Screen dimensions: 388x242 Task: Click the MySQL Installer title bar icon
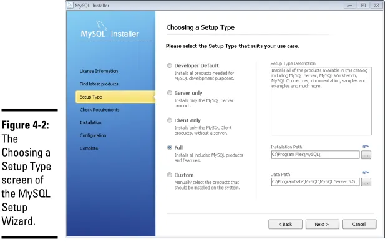click(x=70, y=5)
